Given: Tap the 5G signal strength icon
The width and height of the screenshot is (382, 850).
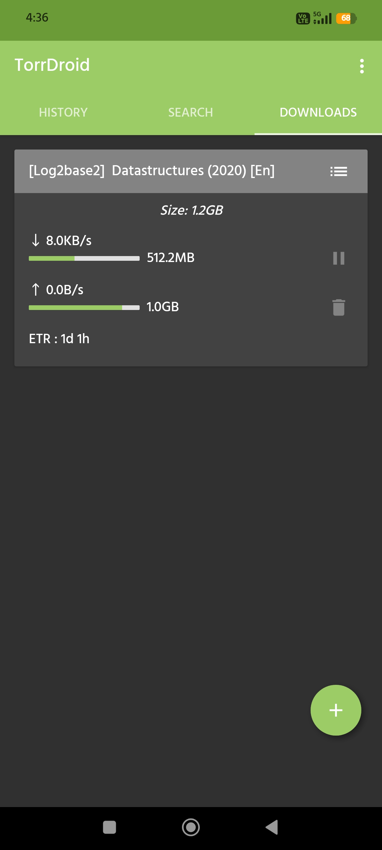Looking at the screenshot, I should click(322, 18).
